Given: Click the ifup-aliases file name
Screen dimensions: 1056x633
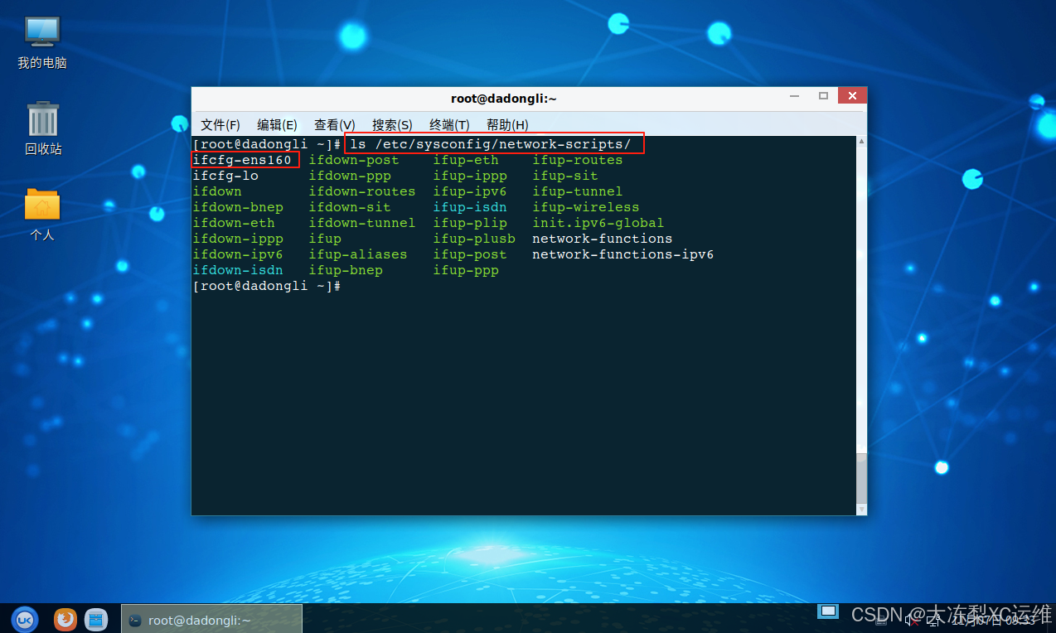Looking at the screenshot, I should click(x=358, y=254).
